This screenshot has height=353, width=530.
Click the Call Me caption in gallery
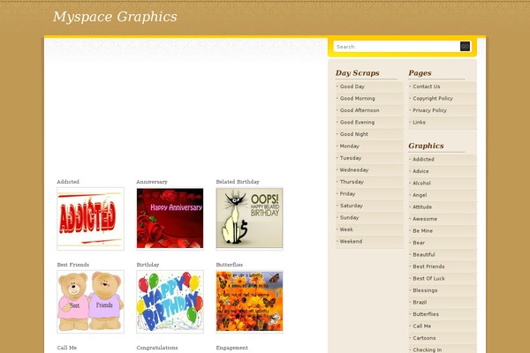point(67,348)
